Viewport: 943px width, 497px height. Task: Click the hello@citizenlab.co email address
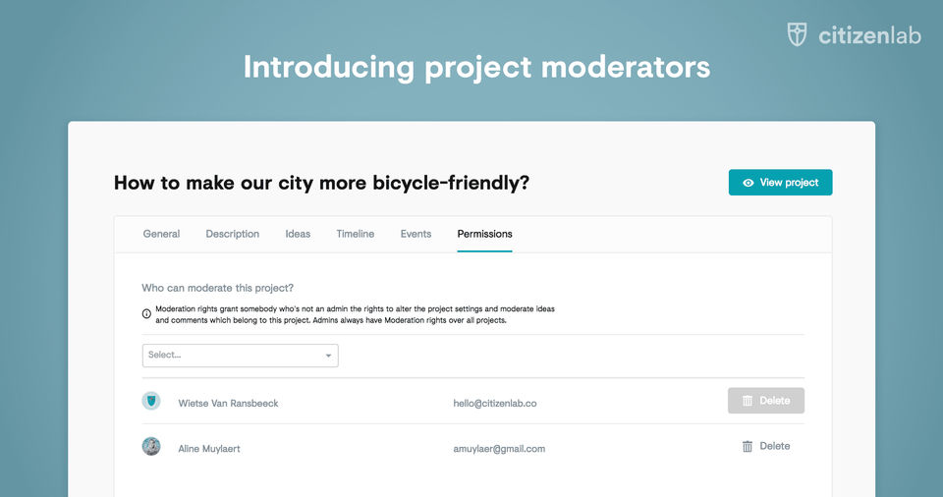coord(495,403)
